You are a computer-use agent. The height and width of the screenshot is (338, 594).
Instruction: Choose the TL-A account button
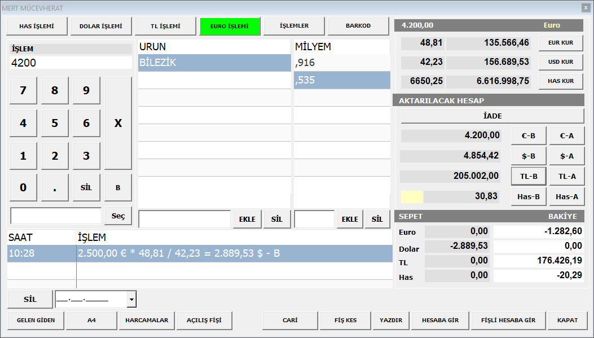click(x=567, y=177)
